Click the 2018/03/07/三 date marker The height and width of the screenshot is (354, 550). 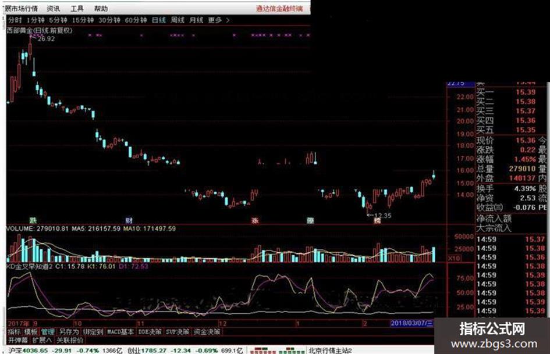coord(412,323)
